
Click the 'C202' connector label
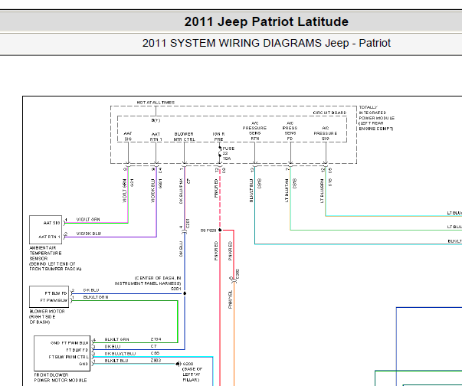pos(238,274)
